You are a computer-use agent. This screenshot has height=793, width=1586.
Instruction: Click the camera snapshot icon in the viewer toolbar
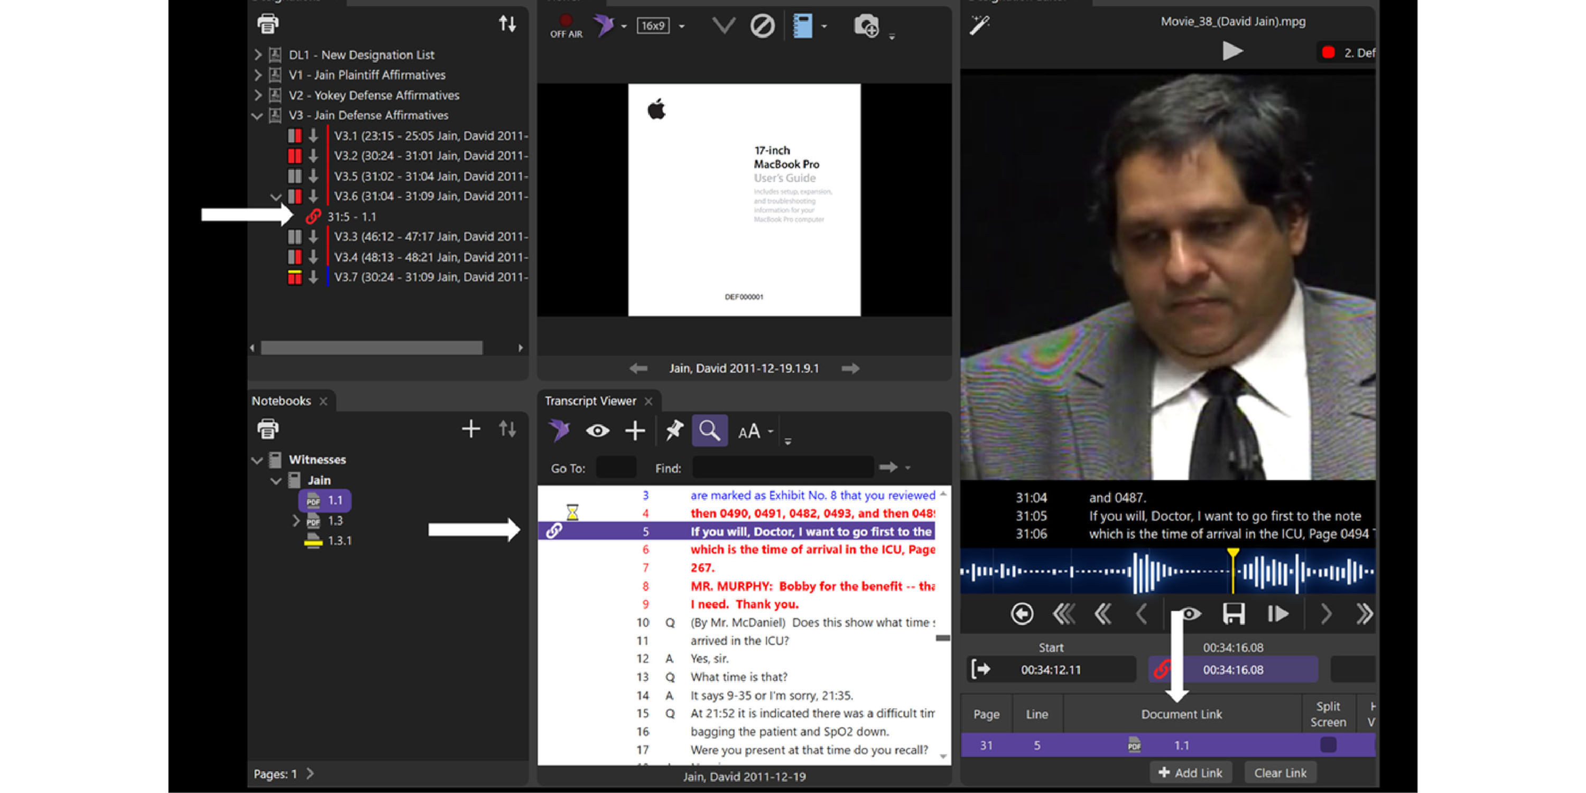click(866, 26)
